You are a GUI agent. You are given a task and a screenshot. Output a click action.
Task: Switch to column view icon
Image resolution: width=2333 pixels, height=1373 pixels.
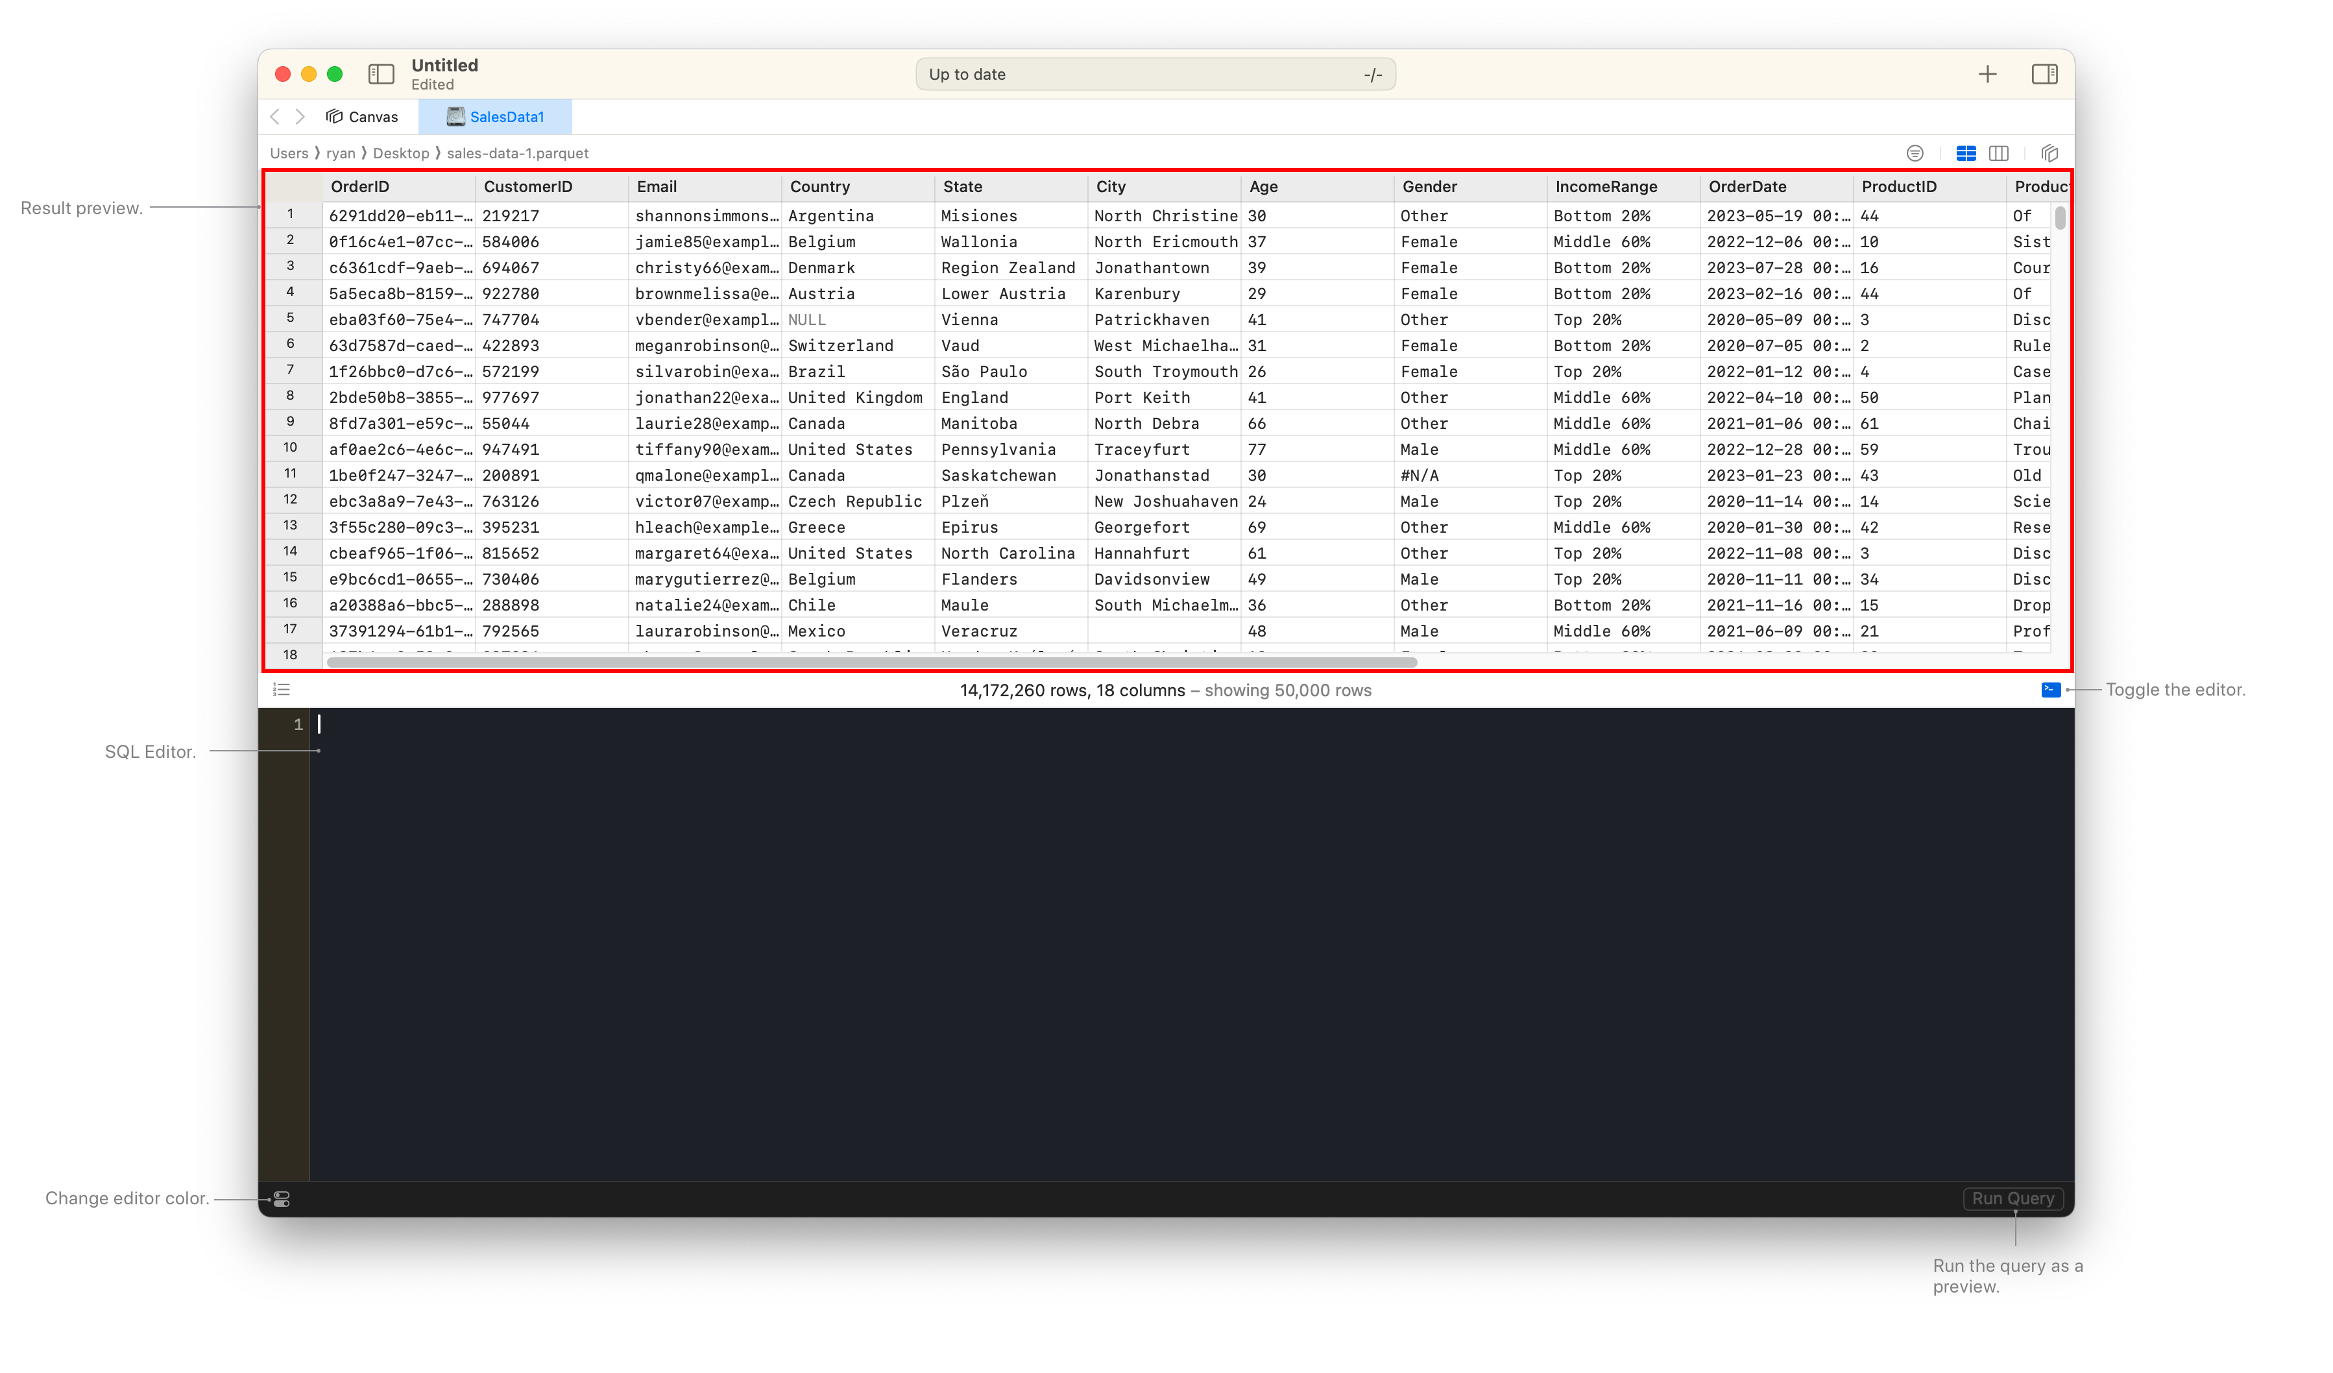coord(1999,152)
